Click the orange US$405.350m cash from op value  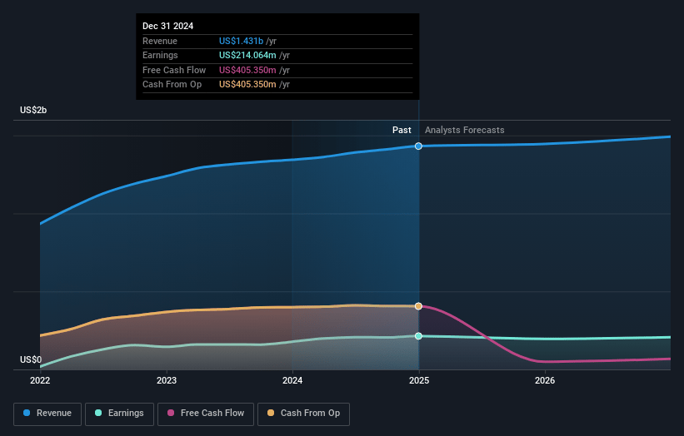247,84
